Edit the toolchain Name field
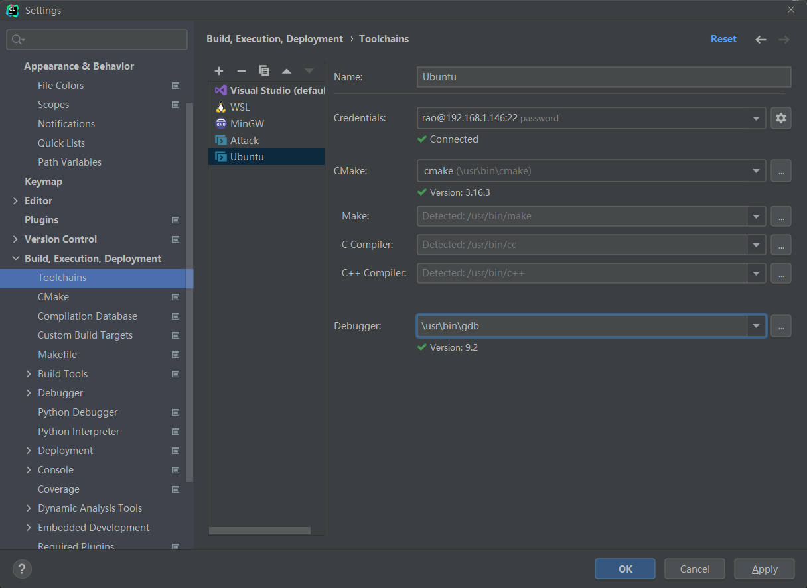The height and width of the screenshot is (588, 807). click(604, 77)
